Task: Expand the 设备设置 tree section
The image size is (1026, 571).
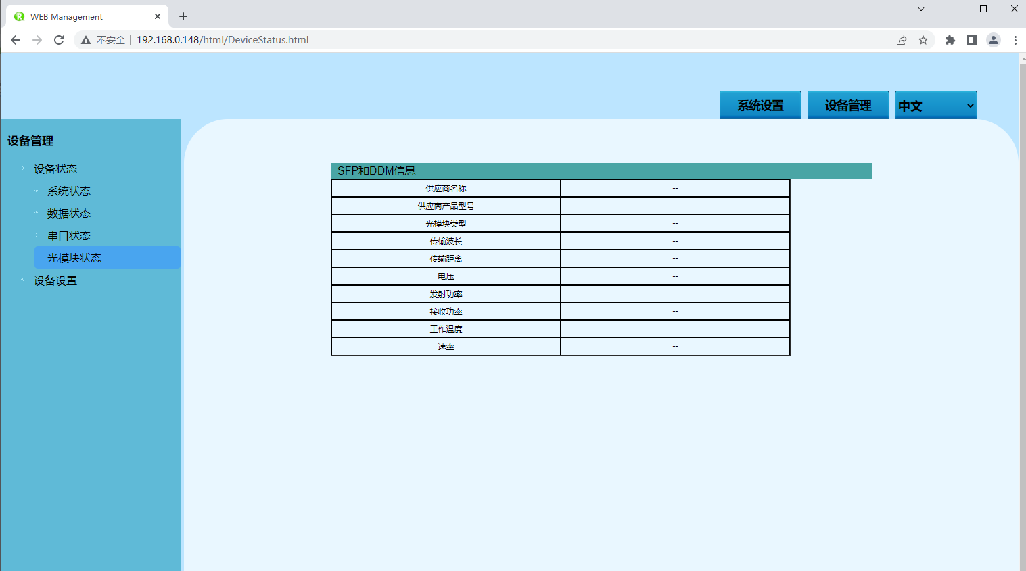Action: point(55,280)
